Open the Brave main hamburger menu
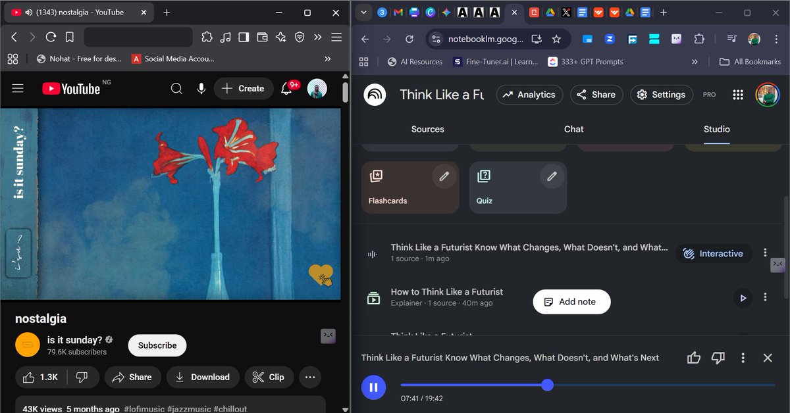The width and height of the screenshot is (790, 413). point(336,37)
